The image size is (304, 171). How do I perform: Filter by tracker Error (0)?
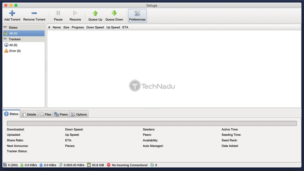24,51
